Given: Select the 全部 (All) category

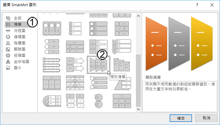Looking at the screenshot, I should (x=17, y=18).
